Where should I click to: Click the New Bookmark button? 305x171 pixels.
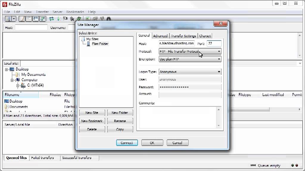(92, 121)
